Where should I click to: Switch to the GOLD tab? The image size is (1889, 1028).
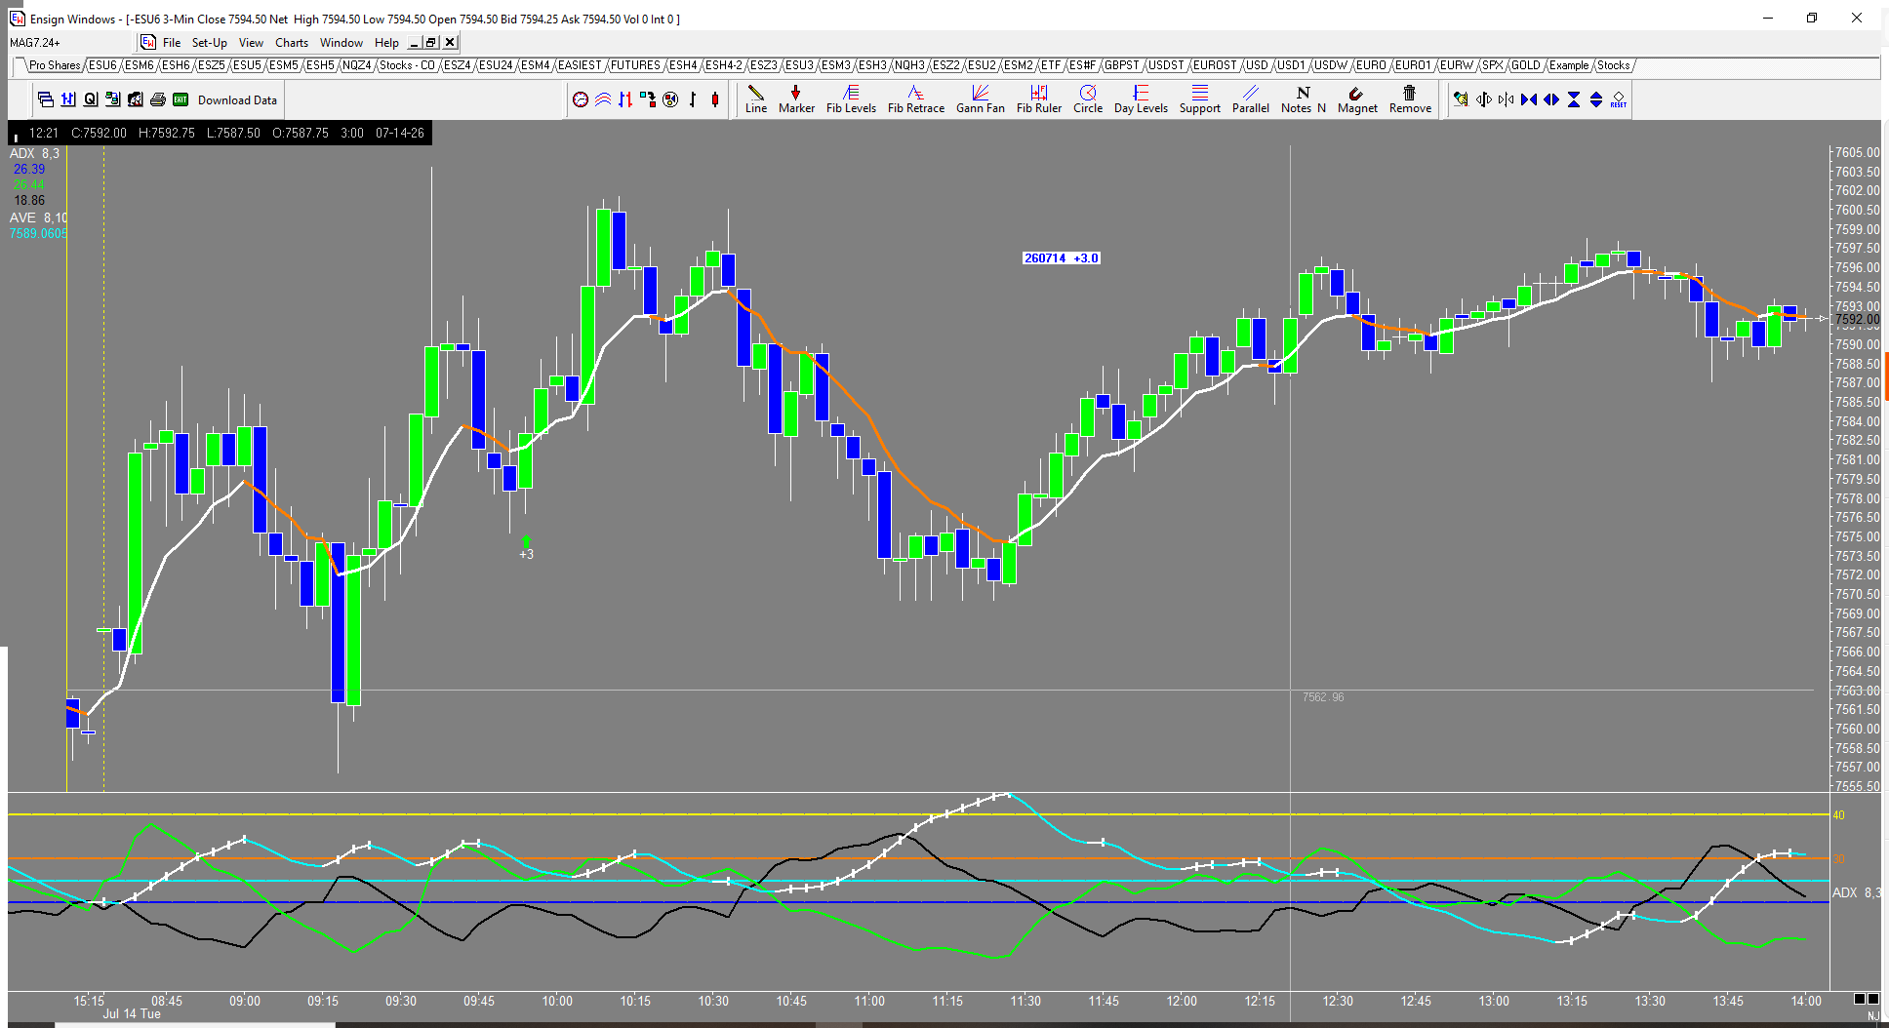click(x=1526, y=65)
